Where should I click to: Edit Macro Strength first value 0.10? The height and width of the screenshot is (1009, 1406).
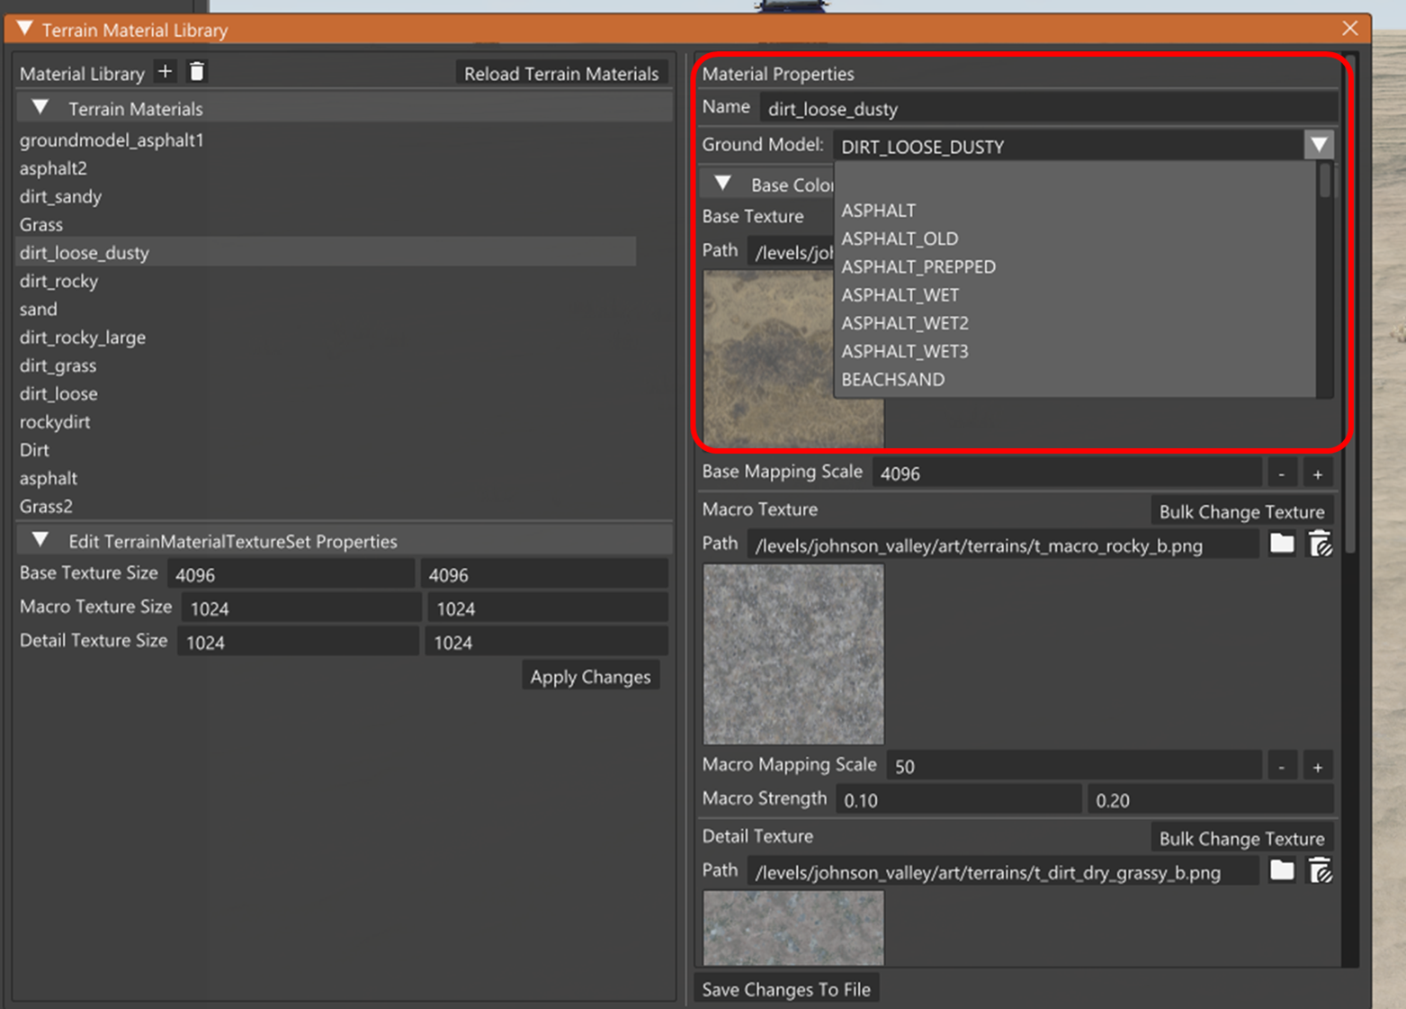click(958, 800)
